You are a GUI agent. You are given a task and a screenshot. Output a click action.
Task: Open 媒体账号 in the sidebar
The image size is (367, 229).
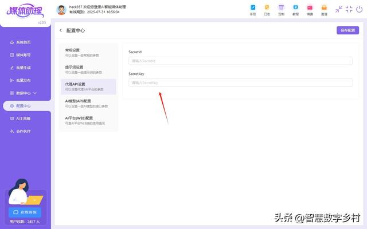click(21, 55)
